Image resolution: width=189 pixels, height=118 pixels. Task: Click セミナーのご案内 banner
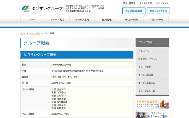point(152,114)
